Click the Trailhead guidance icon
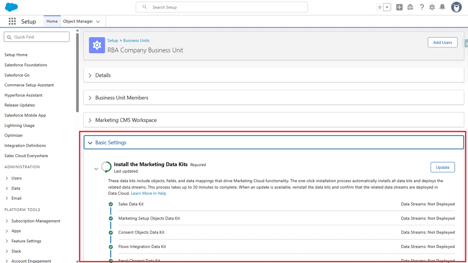Image resolution: width=468 pixels, height=263 pixels. coord(410,7)
